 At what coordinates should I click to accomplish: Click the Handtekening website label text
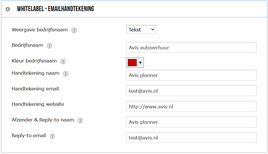pyautogui.click(x=38, y=104)
